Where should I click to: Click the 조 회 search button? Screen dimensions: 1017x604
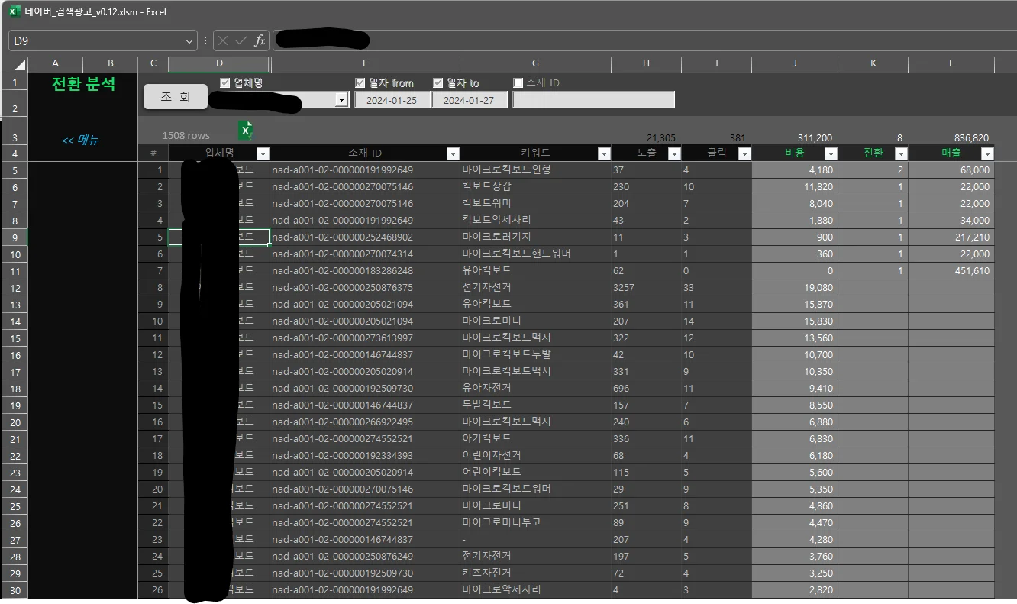pos(176,96)
